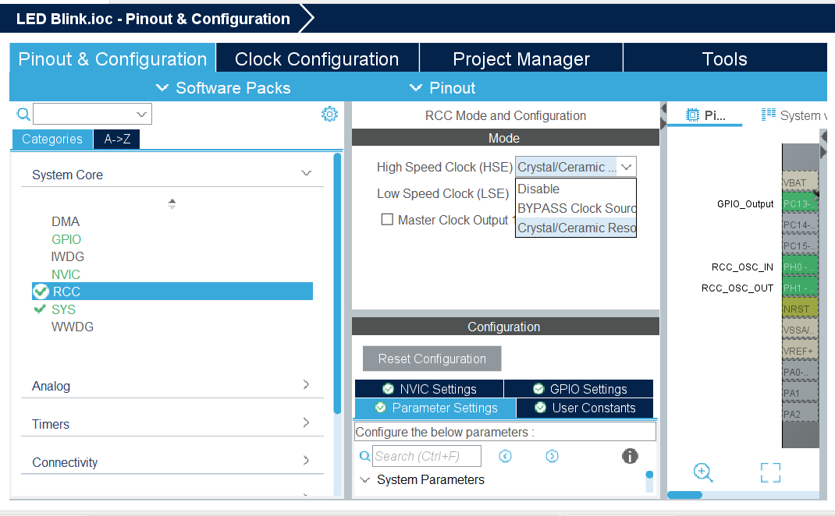835x516 pixels.
Task: Click the right arrow above the parameters search
Action: (552, 456)
